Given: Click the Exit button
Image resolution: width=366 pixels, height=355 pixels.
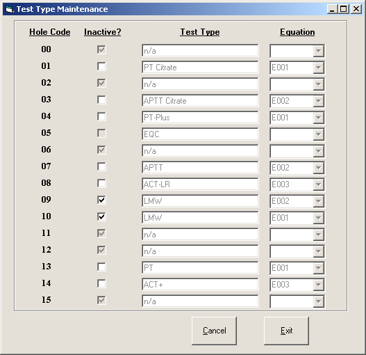Looking at the screenshot, I should pos(286,331).
